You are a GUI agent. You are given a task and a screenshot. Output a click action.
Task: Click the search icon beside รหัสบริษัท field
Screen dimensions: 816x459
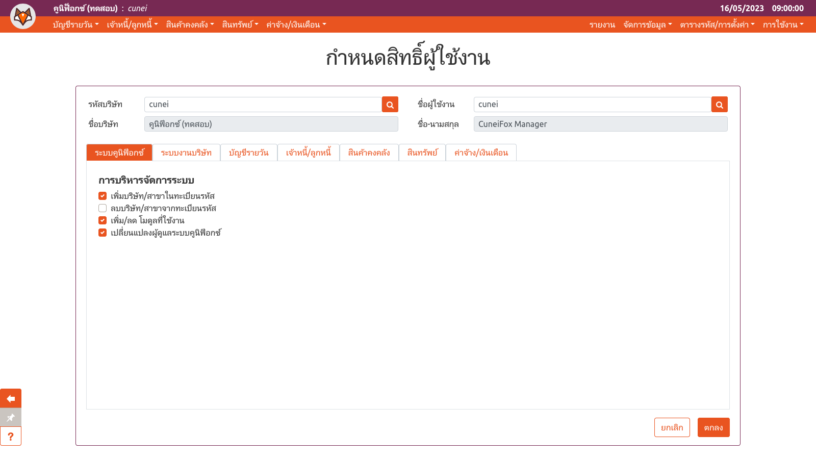point(390,105)
